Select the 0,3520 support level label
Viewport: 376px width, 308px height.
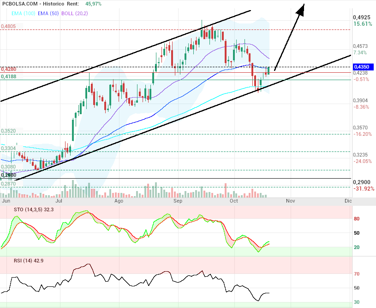[x=9, y=131]
